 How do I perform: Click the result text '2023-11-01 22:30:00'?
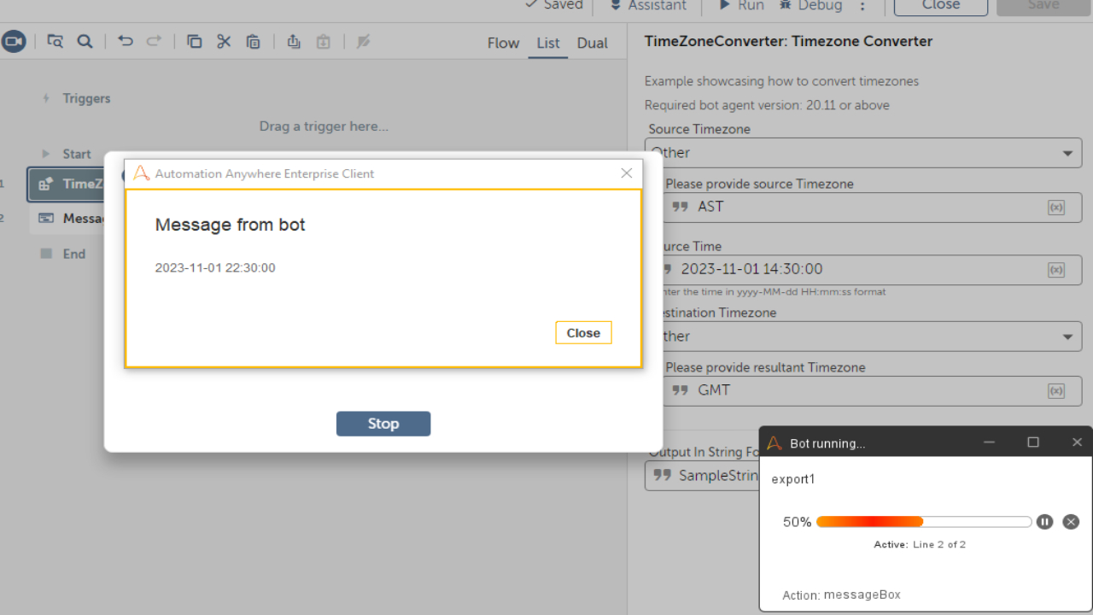(x=215, y=268)
